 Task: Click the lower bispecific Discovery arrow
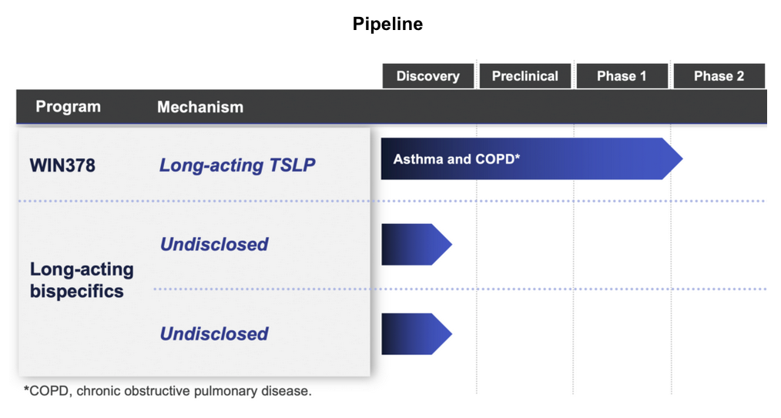pyautogui.click(x=416, y=334)
